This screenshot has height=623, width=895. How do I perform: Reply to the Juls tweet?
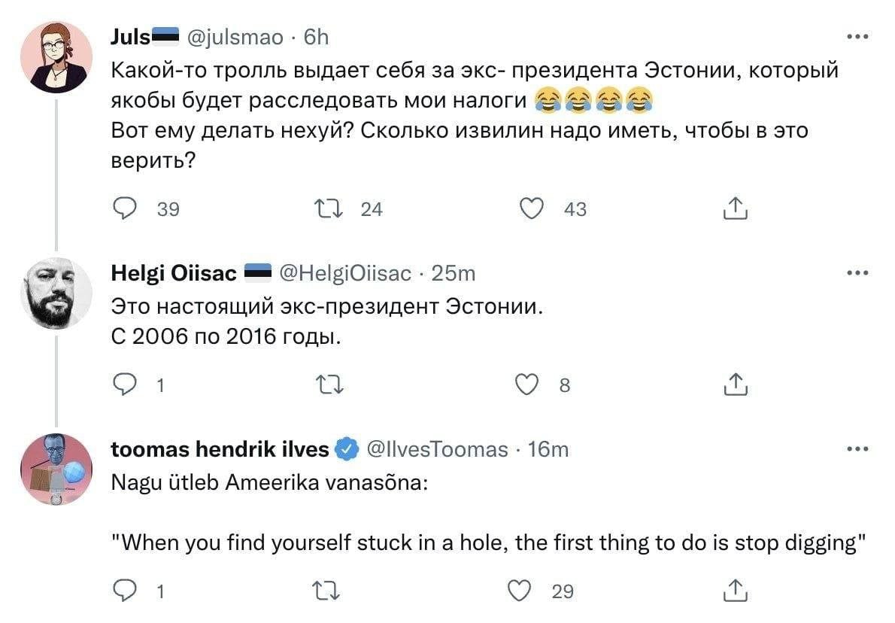coord(123,209)
